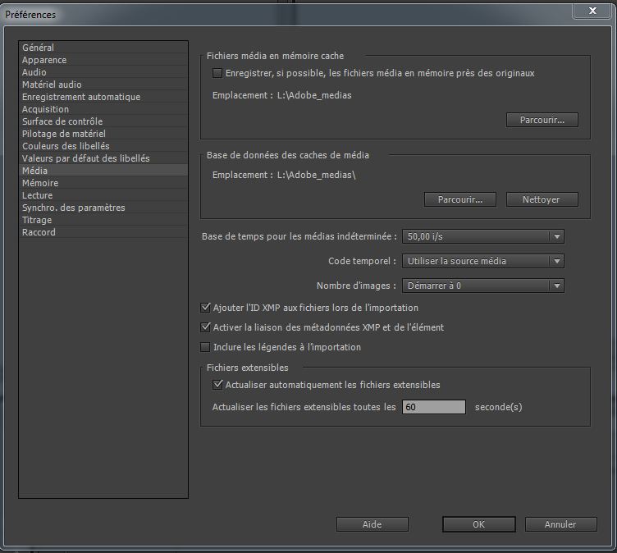Open the Général preferences category
This screenshot has height=553, width=617.
(103, 48)
